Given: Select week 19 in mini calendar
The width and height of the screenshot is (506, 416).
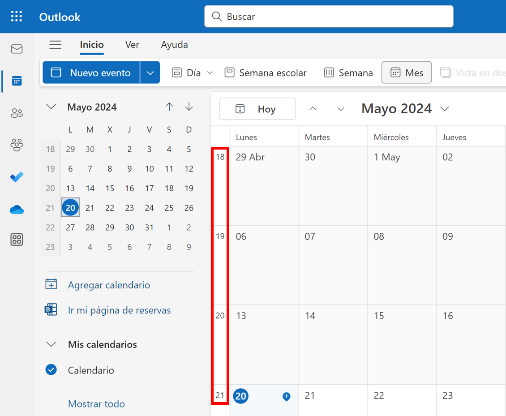Looking at the screenshot, I should point(50,169).
